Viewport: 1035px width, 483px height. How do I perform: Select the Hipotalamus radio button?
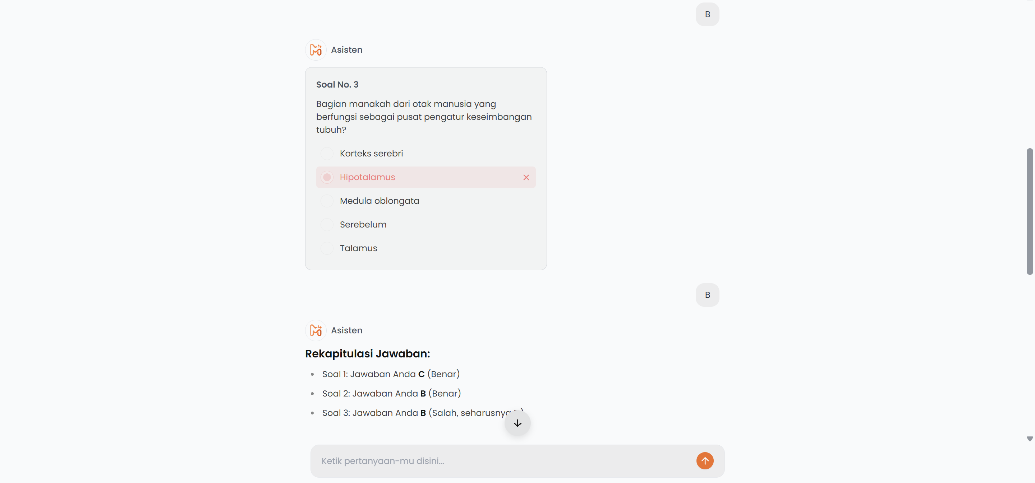point(327,177)
